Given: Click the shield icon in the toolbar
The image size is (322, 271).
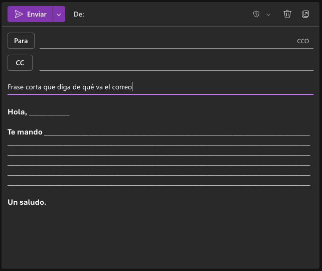Looking at the screenshot, I should click(x=256, y=14).
